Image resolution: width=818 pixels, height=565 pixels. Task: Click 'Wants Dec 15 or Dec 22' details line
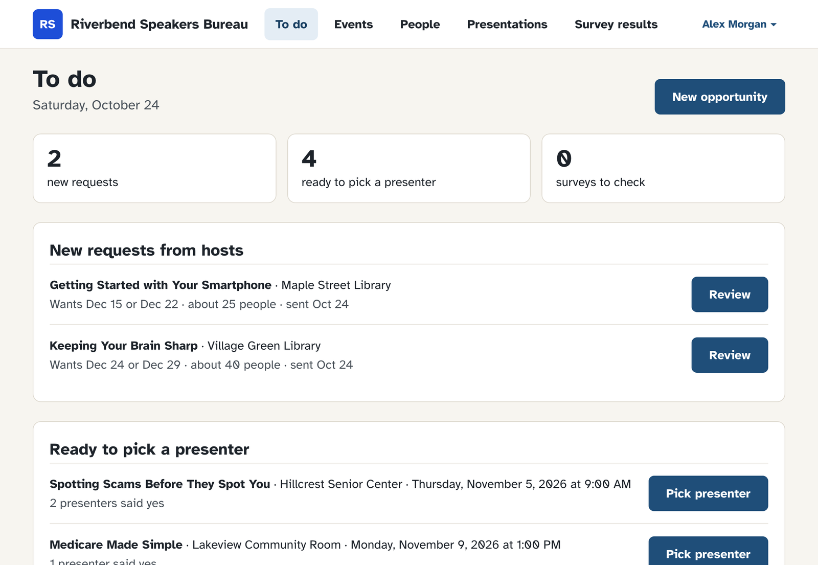pyautogui.click(x=199, y=304)
